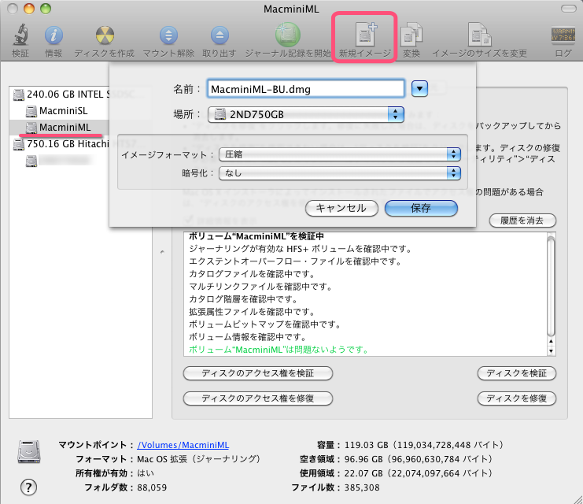The image size is (583, 504).
Task: Click the ディスクを修復 button
Action: (x=516, y=398)
